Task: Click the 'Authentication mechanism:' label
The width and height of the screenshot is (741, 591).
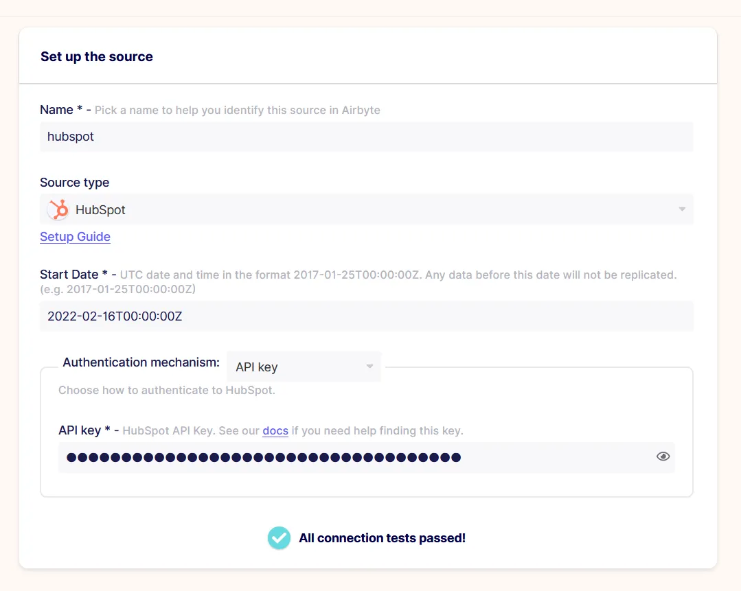Action: tap(141, 362)
